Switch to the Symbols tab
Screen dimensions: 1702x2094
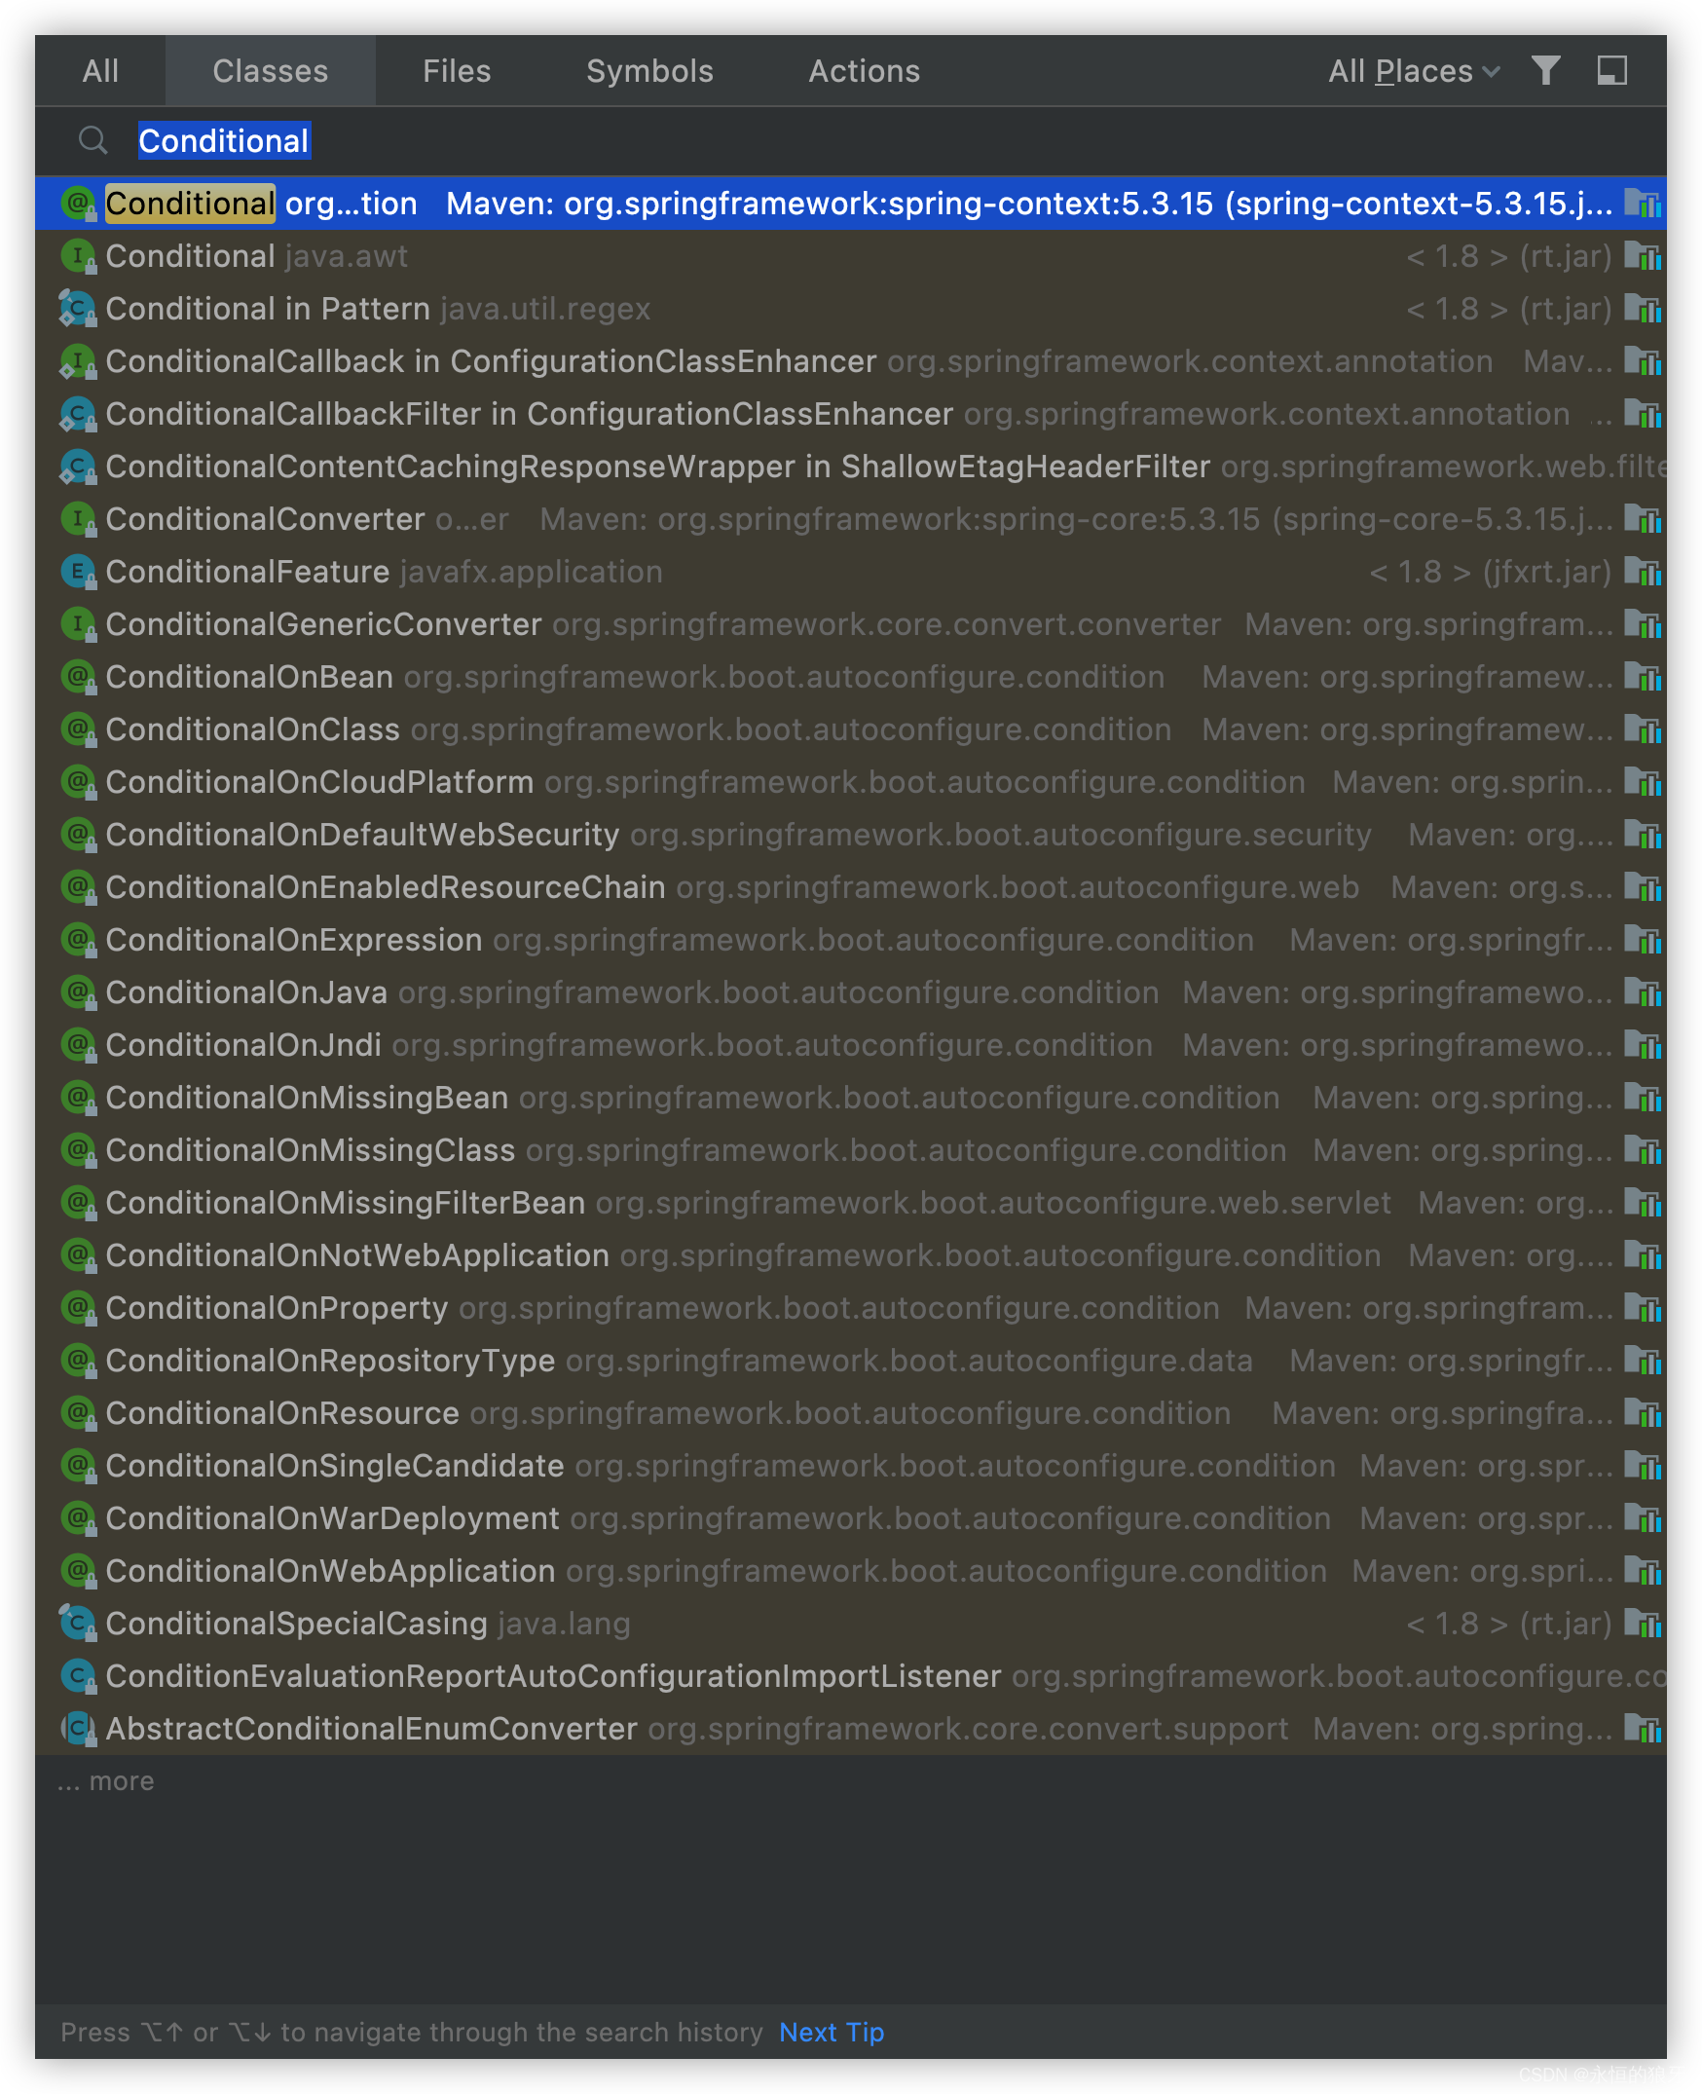point(649,71)
